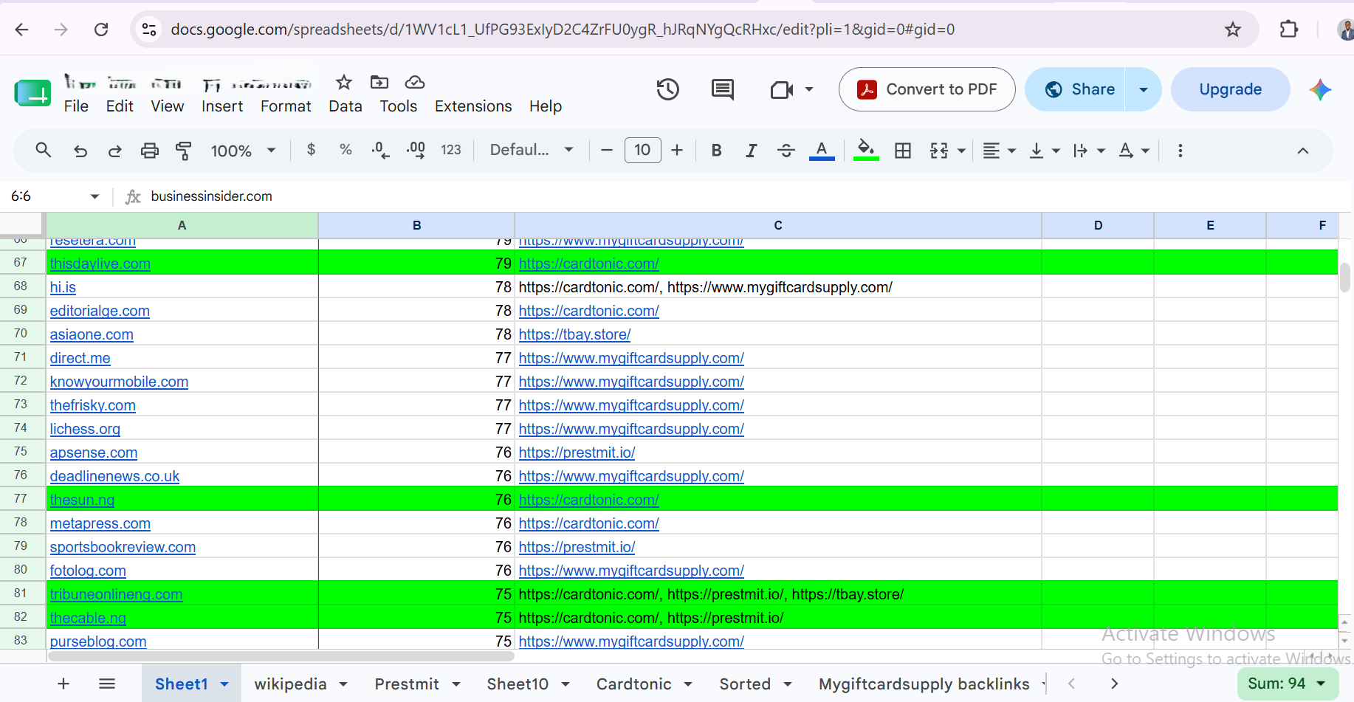Screen dimensions: 1354x702
Task: Check the cloud document status icon
Action: (415, 82)
